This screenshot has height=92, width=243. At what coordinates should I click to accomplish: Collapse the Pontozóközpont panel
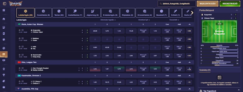tap(237, 10)
